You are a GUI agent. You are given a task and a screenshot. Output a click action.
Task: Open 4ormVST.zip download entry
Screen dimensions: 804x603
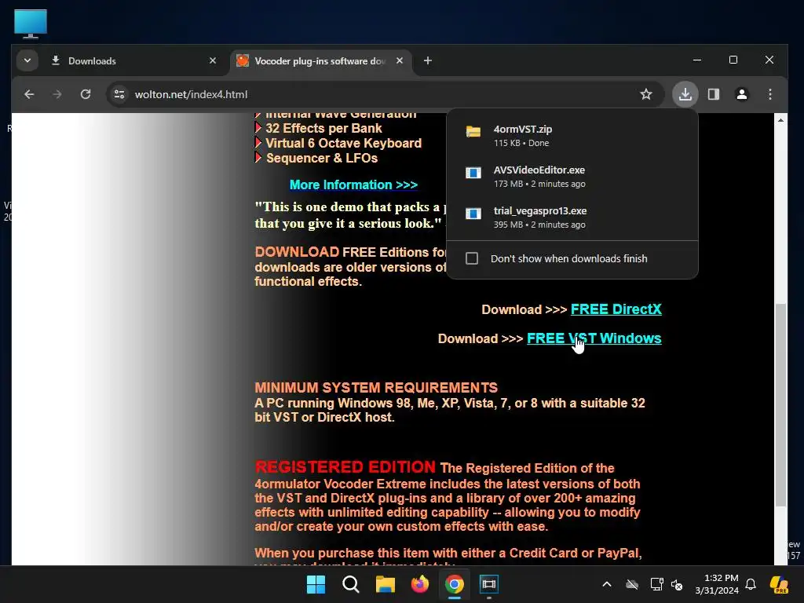click(x=572, y=135)
